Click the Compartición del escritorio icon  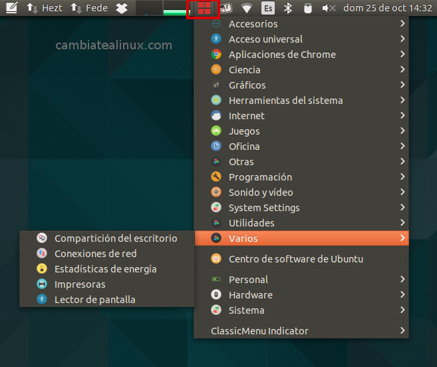tap(42, 238)
